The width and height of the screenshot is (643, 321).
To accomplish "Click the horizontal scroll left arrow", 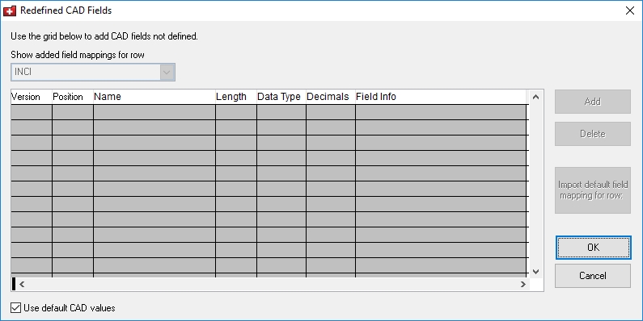I will pos(22,284).
